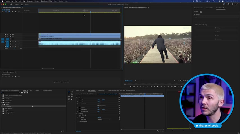Click the Lift button in Program monitor
Image resolution: width=240 pixels, height=134 pixels.
point(168,87)
